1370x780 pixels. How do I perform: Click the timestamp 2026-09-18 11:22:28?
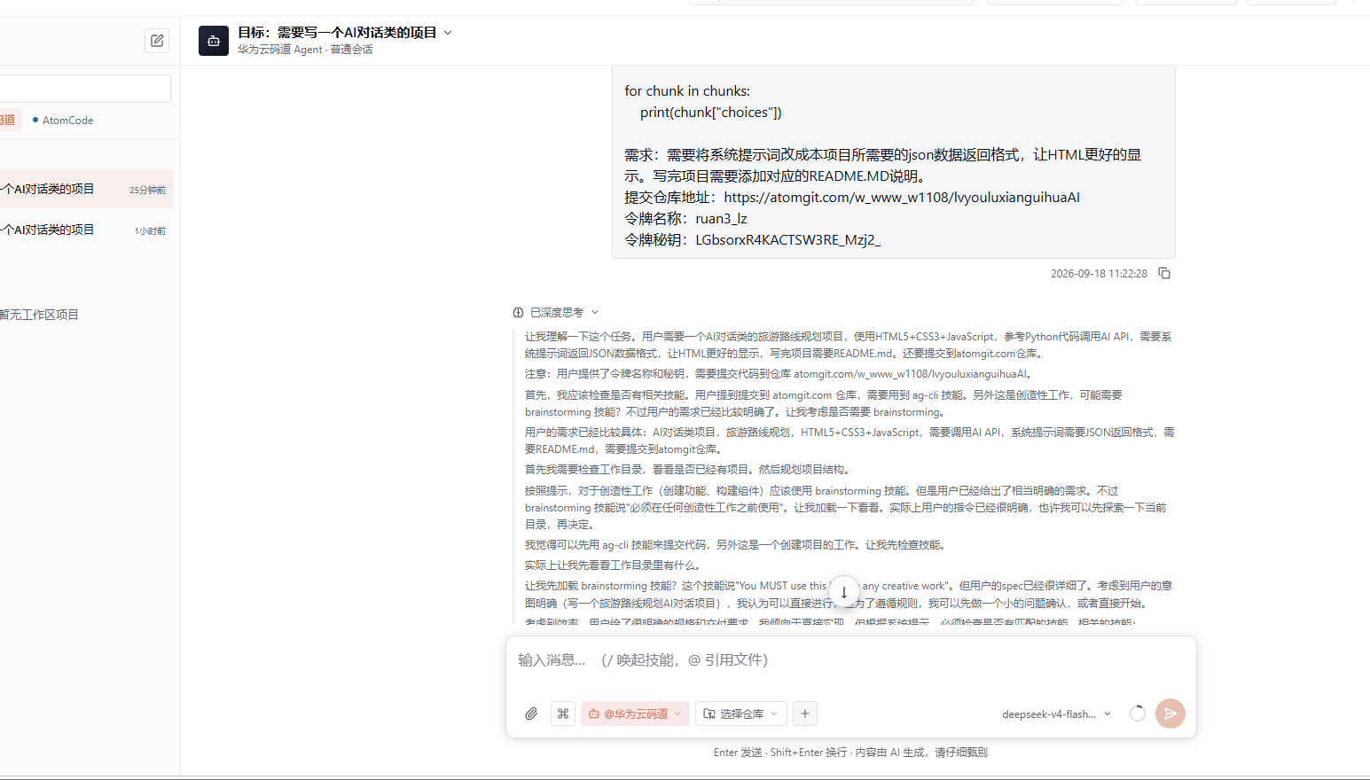click(x=1099, y=274)
